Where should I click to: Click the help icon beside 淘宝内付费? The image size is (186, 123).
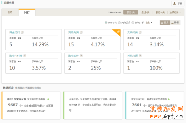click(x=25, y=56)
